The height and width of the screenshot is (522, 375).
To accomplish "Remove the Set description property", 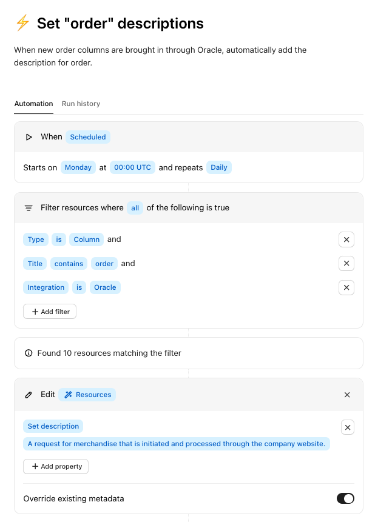I will coord(347,427).
